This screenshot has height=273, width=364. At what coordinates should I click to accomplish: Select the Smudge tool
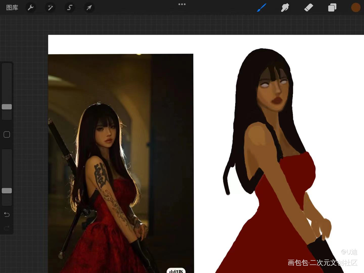[285, 8]
